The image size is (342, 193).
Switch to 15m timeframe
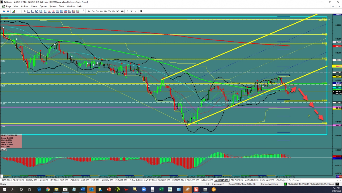[106, 11]
